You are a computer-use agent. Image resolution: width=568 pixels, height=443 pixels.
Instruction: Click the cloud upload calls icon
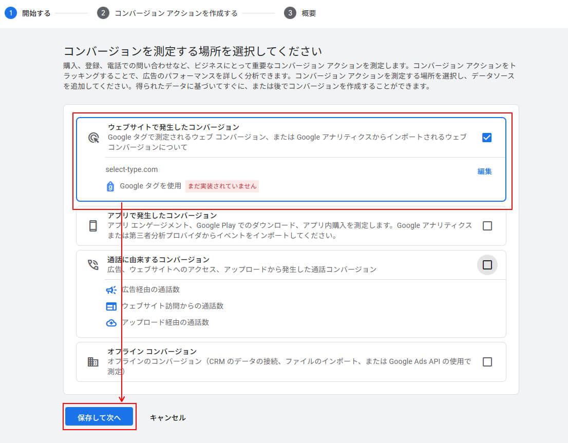point(111,323)
